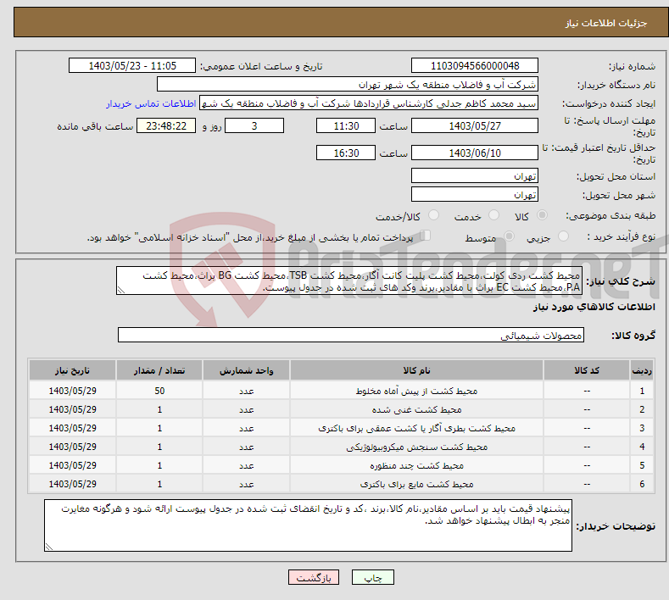The width and height of the screenshot is (669, 600).
Task: Click the buyer notes text area
Action: pos(308,525)
